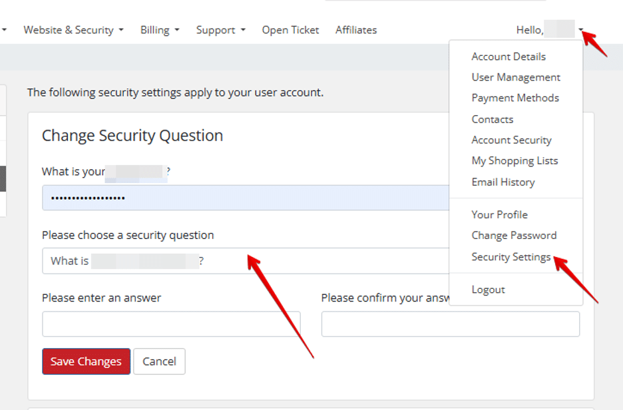Image resolution: width=623 pixels, height=410 pixels.
Task: Select Account Security menu item
Action: coord(511,140)
